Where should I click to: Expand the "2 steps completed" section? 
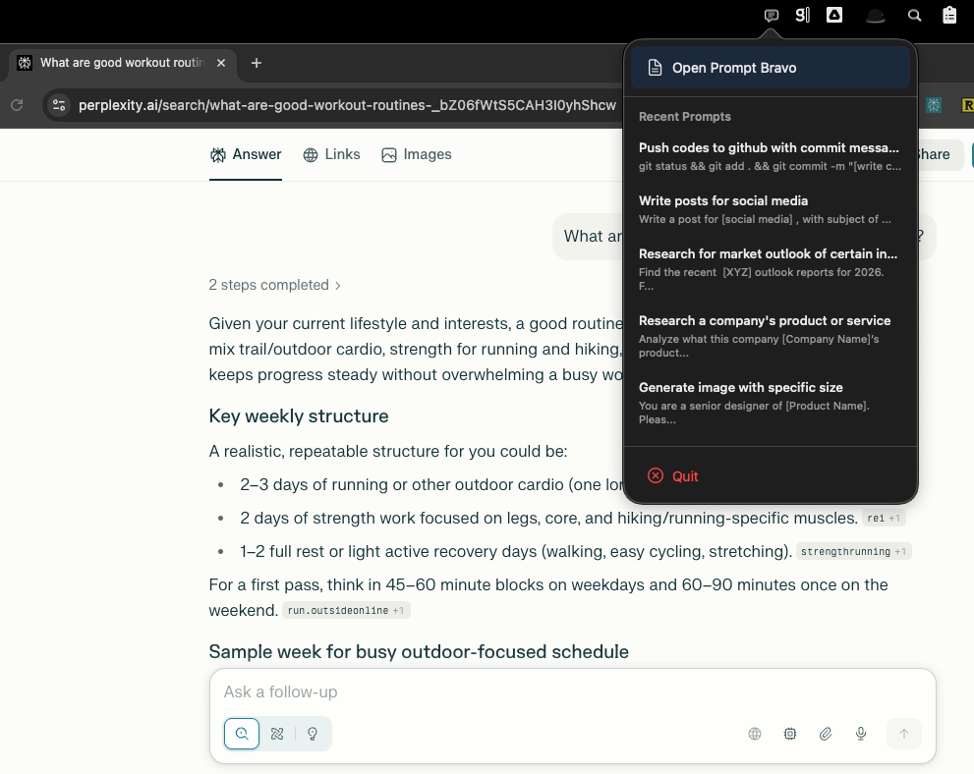275,285
